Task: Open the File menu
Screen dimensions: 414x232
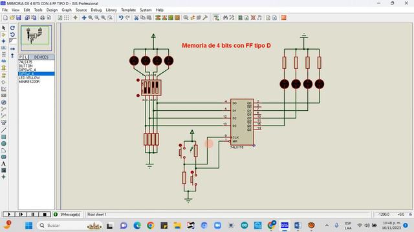Action: pos(5,10)
